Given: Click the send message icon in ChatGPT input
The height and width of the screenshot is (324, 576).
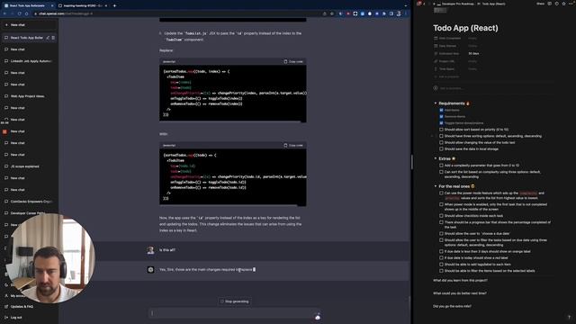Looking at the screenshot, I should [x=318, y=317].
